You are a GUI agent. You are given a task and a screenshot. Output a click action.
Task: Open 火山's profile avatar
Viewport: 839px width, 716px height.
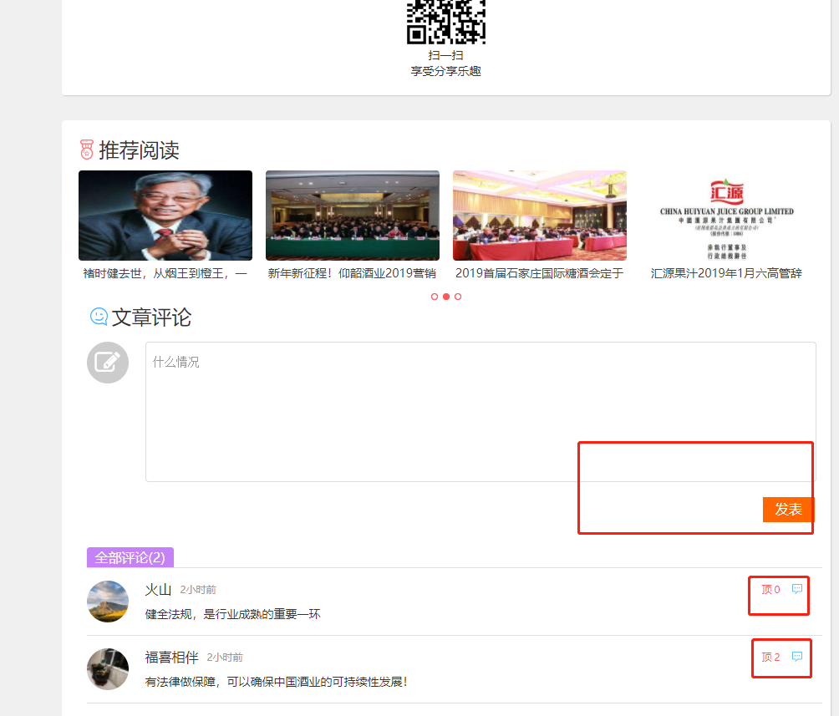pos(108,602)
